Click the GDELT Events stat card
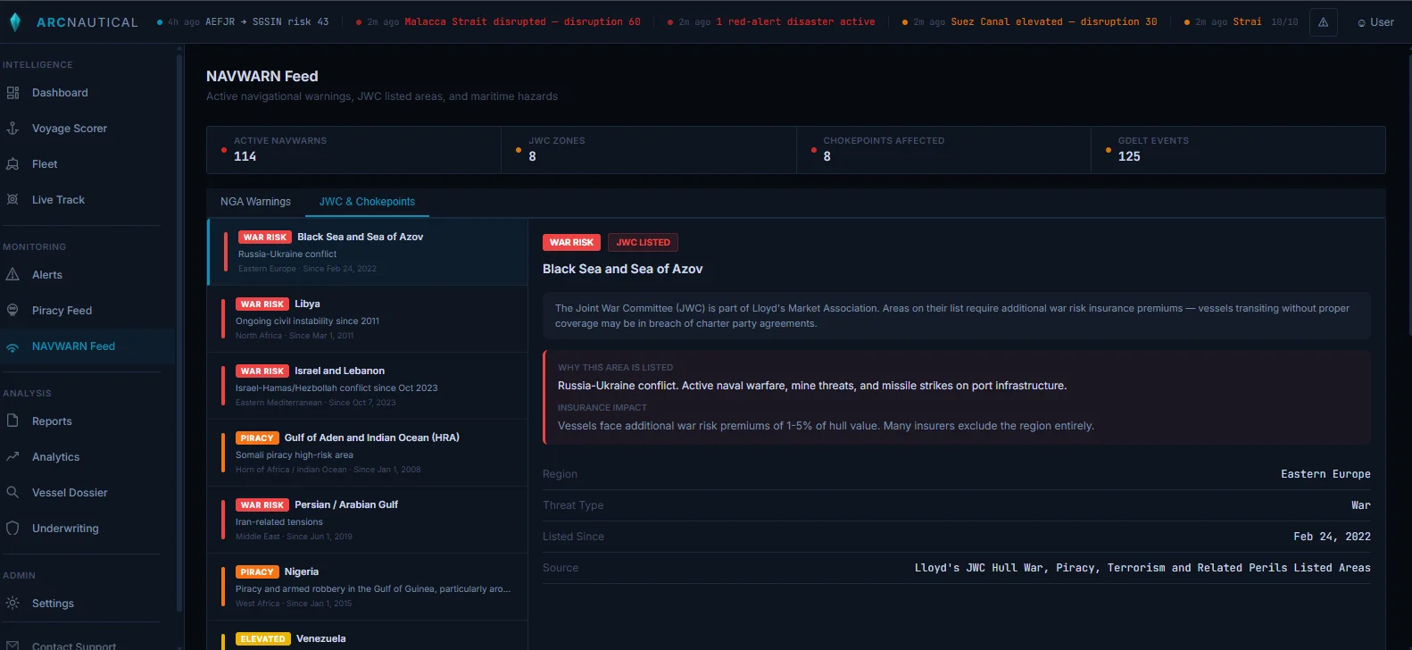 (x=1237, y=149)
